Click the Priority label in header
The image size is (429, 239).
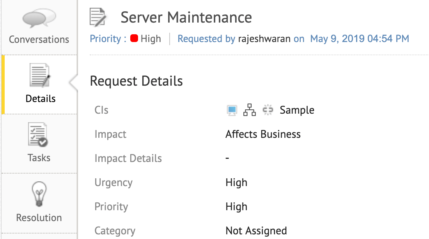105,39
